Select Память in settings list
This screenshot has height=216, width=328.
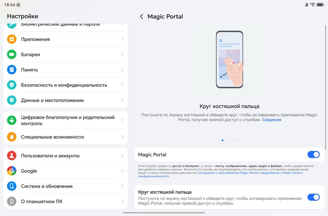(66, 70)
